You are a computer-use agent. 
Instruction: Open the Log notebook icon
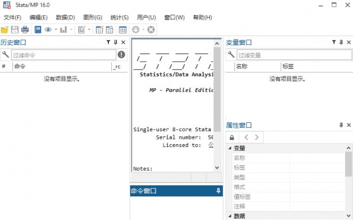38,30
